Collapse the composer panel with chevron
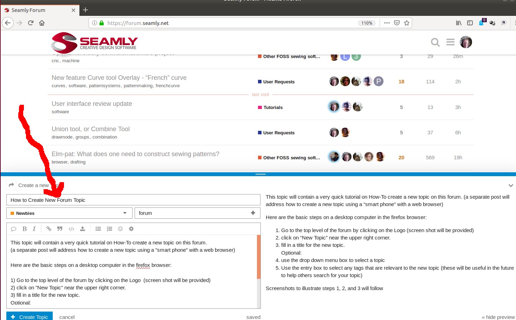The height and width of the screenshot is (320, 516). [511, 185]
